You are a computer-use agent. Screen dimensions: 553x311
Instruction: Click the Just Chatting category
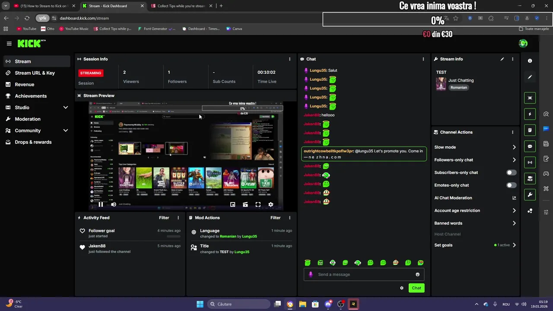(461, 80)
